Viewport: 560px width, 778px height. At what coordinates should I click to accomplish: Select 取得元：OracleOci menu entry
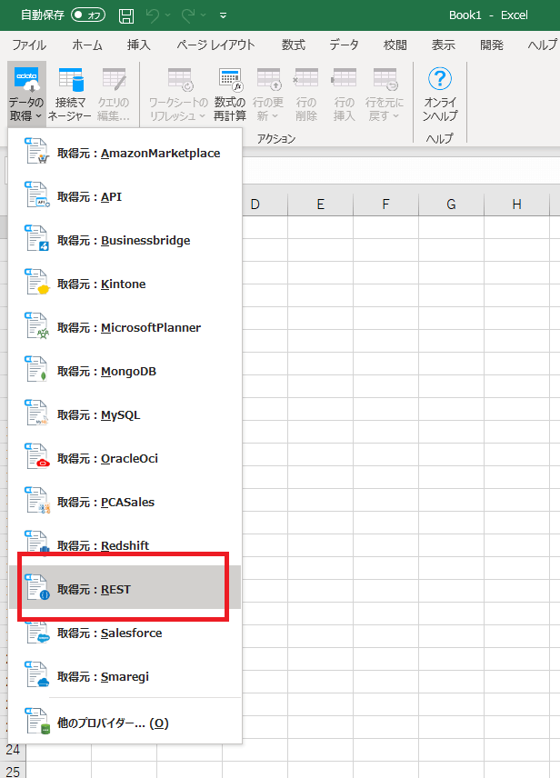point(125,458)
